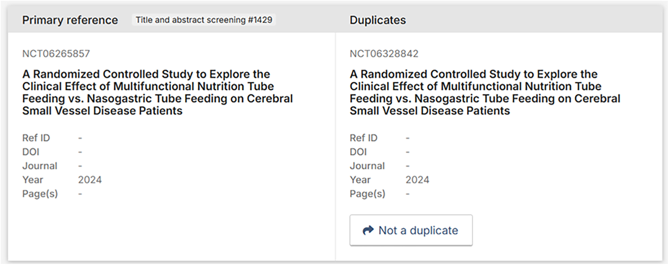The height and width of the screenshot is (265, 669).
Task: Click the Journal label under Duplicates
Action: (x=367, y=166)
